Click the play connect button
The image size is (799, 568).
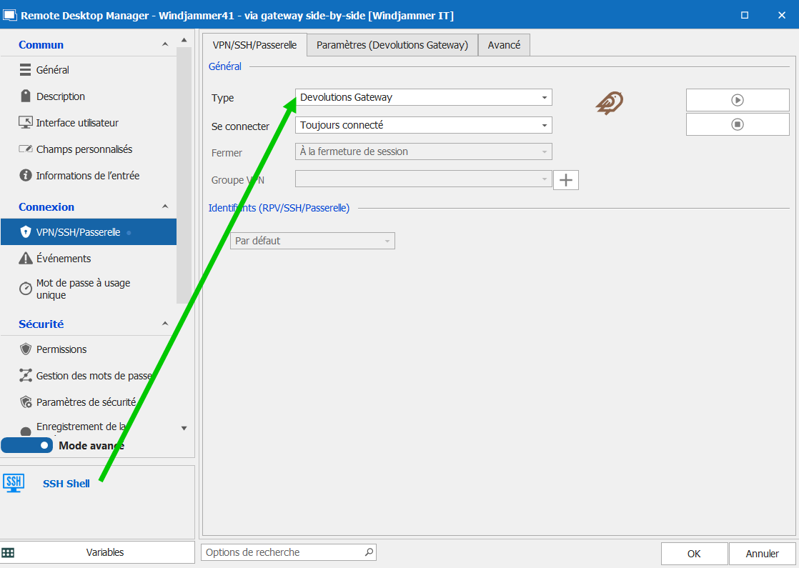(x=738, y=100)
